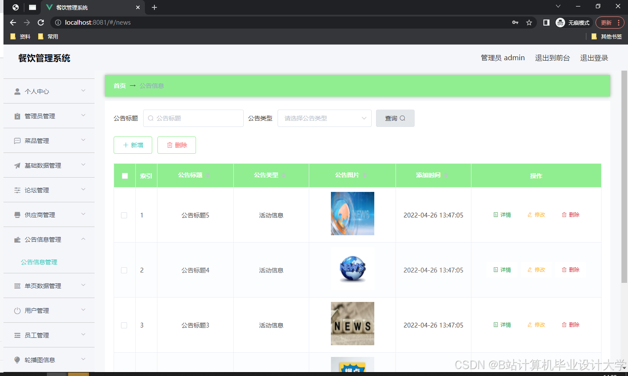Click the indent icon beside 员工管理
628x376 pixels.
(x=17, y=335)
